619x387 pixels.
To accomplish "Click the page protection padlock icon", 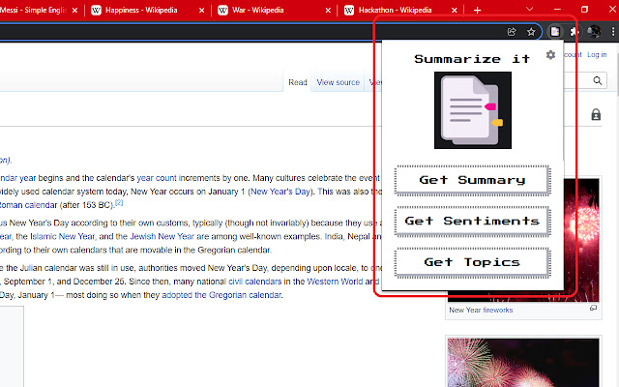I will click(596, 114).
